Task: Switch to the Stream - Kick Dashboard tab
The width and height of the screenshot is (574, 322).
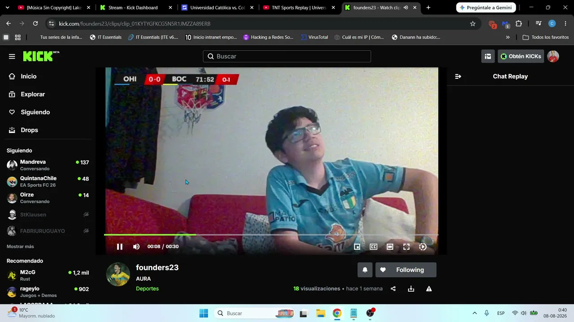Action: pyautogui.click(x=136, y=8)
